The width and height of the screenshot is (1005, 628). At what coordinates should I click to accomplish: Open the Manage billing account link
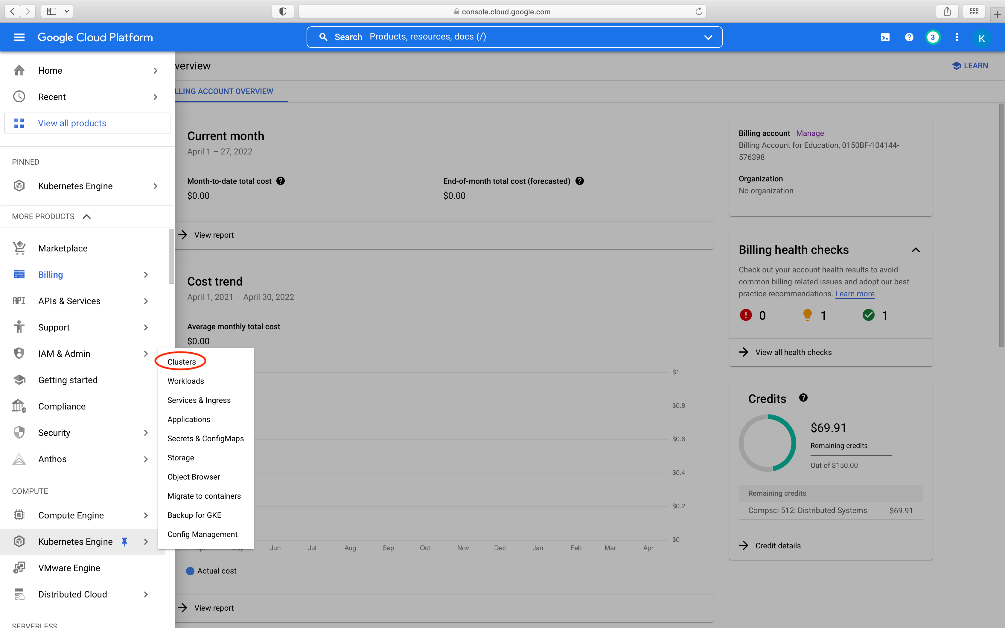coord(810,133)
